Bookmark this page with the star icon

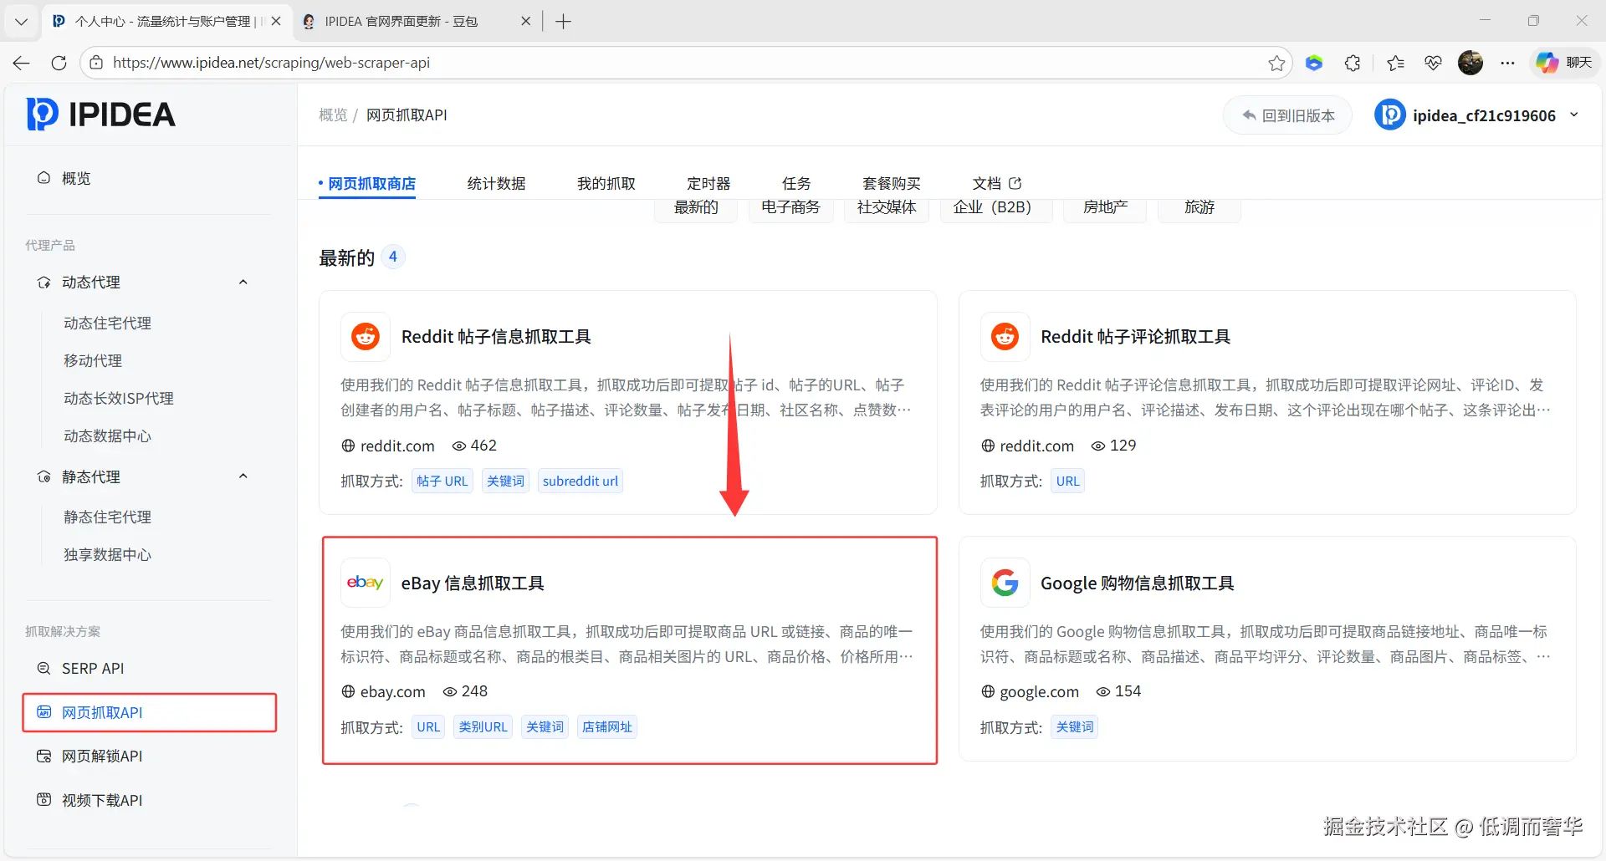pyautogui.click(x=1276, y=63)
